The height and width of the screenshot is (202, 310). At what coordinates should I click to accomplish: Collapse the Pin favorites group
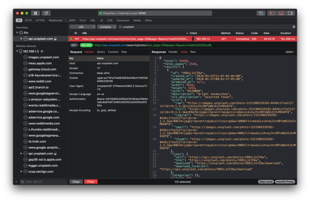[17, 33]
